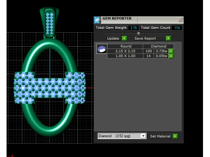
Task: Click the quantity cell showing 14
Action: 148,56
